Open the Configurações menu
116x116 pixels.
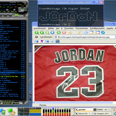[x=97, y=28]
